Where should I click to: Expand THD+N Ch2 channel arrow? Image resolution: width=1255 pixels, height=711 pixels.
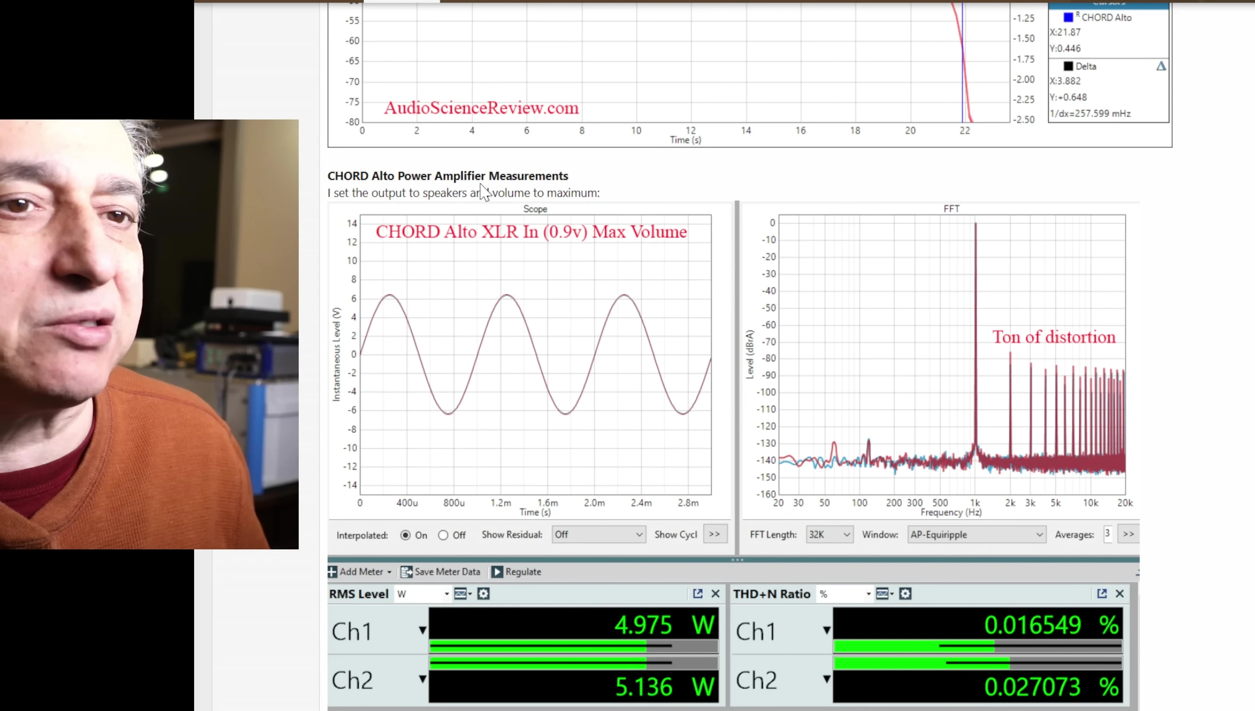click(827, 679)
